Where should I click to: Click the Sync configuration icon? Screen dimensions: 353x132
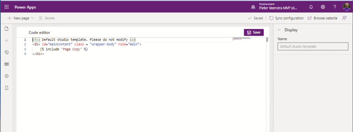coord(271,18)
